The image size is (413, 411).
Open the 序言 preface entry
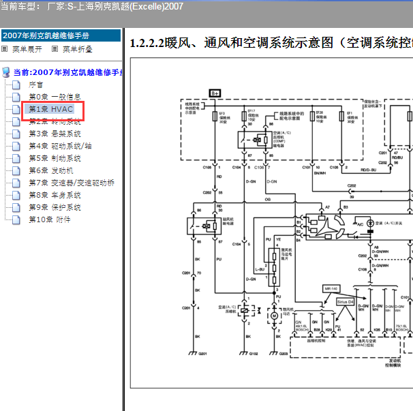(36, 85)
